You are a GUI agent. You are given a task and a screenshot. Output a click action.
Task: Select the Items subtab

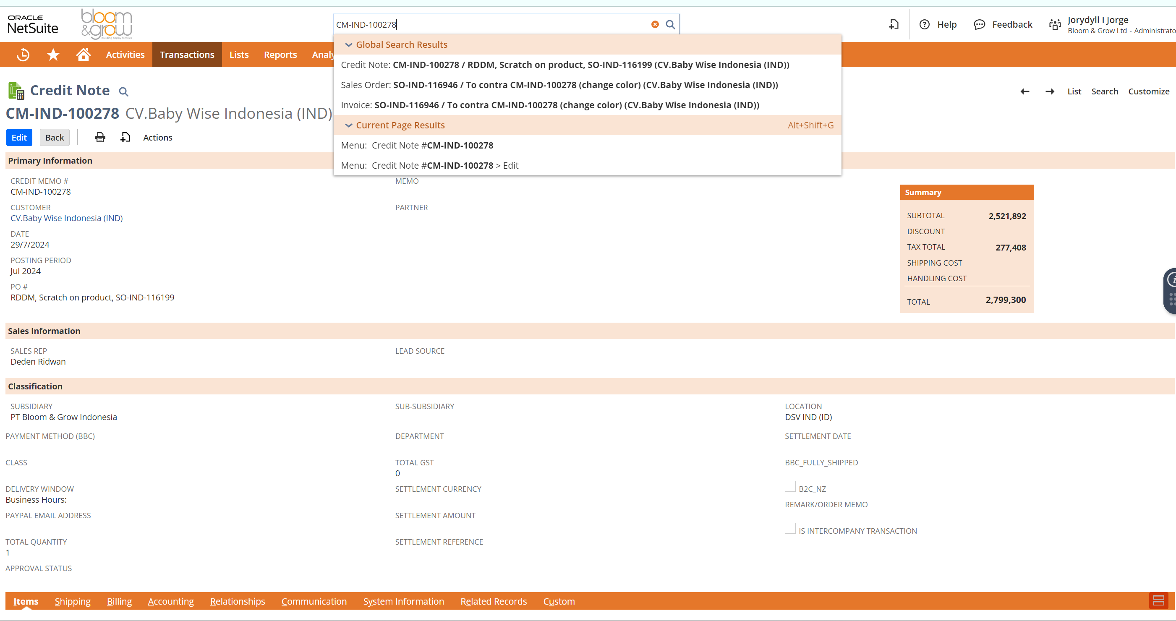point(26,601)
